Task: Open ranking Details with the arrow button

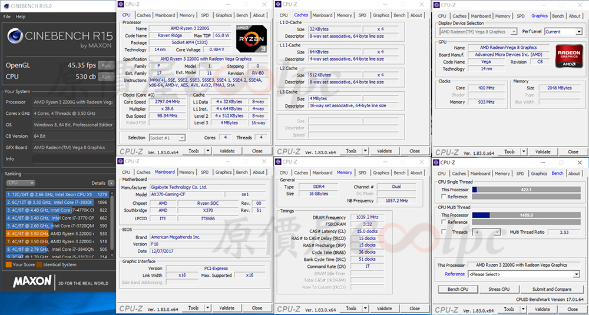Action: (x=111, y=183)
